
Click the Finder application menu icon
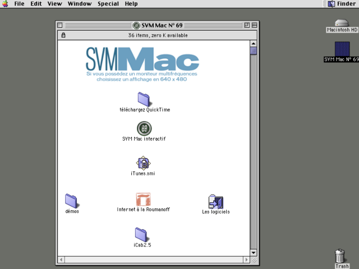(332, 4)
